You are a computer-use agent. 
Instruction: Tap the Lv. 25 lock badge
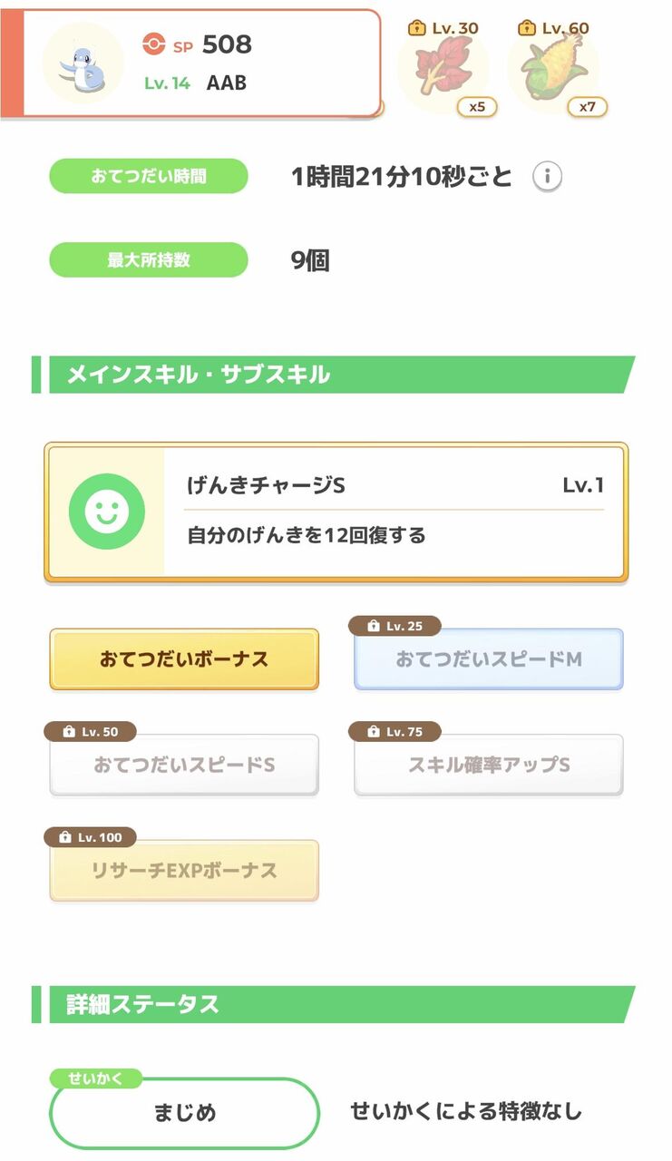tap(394, 626)
